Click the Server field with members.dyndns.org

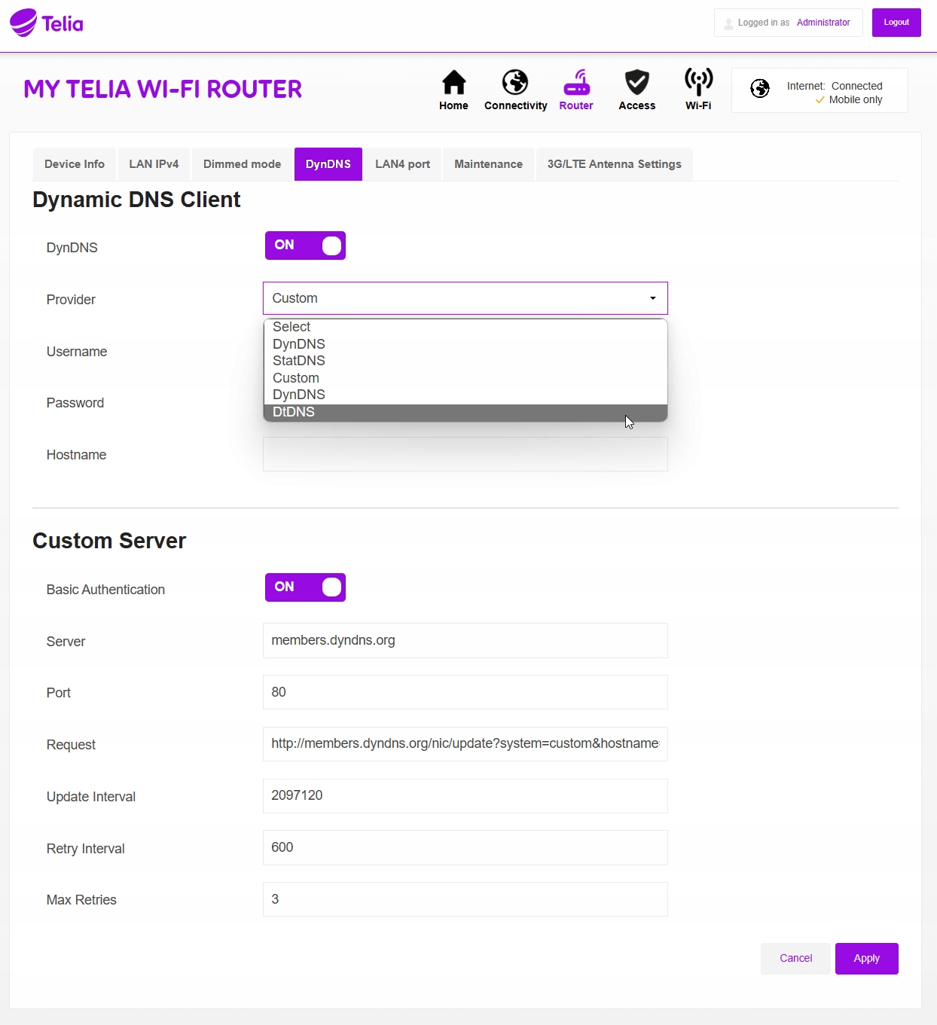tap(465, 640)
